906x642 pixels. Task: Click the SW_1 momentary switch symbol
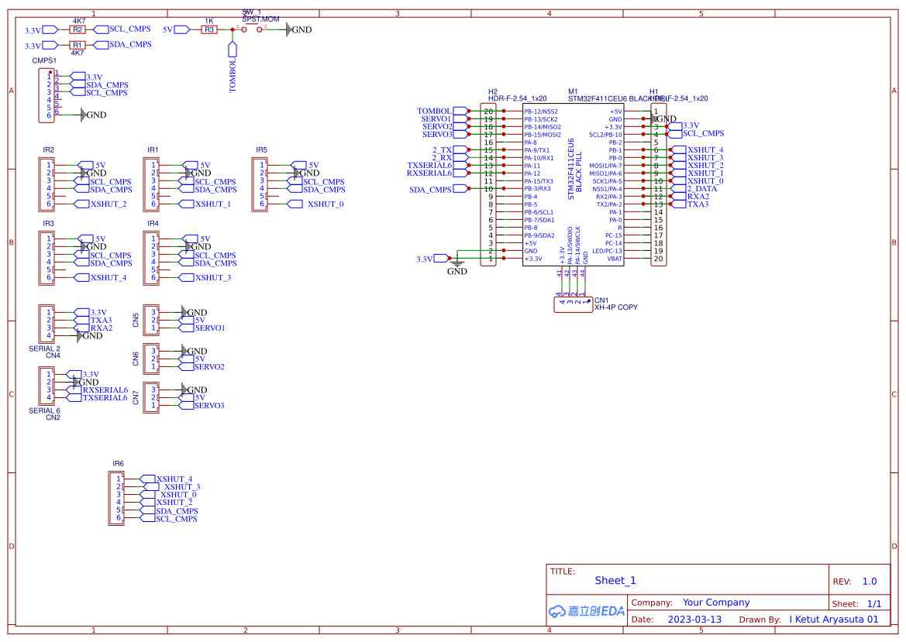250,29
